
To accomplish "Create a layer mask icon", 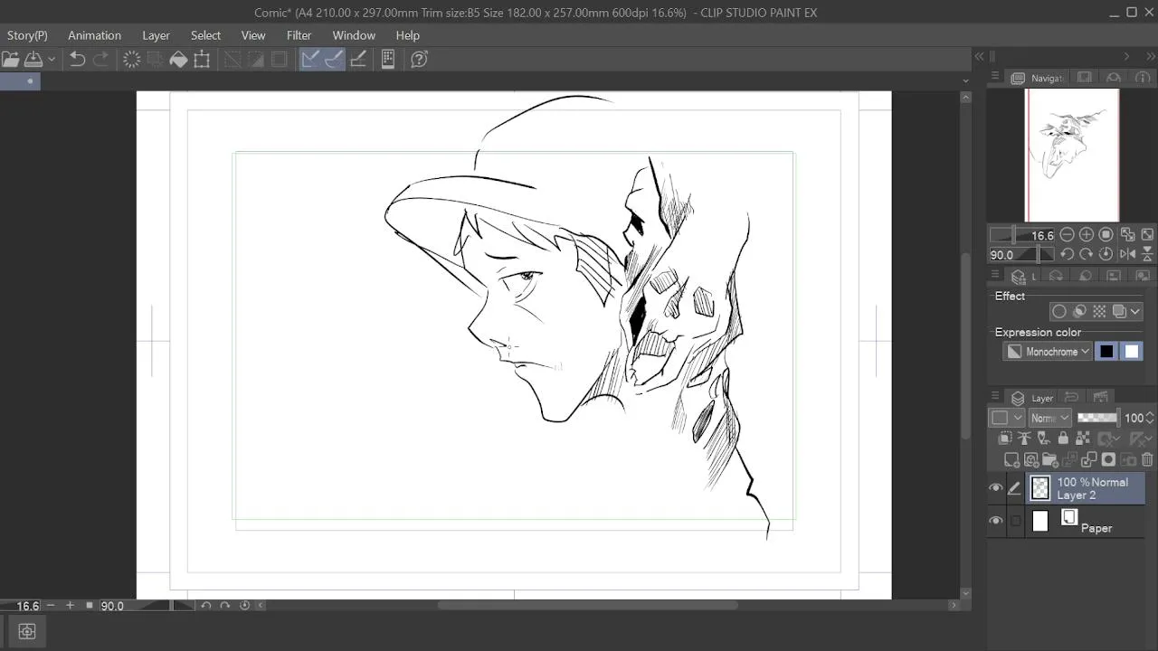I will pyautogui.click(x=1108, y=460).
